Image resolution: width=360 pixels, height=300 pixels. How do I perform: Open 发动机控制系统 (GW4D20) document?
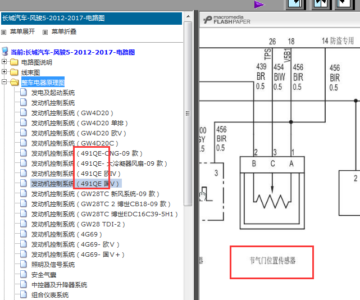tap(72, 113)
